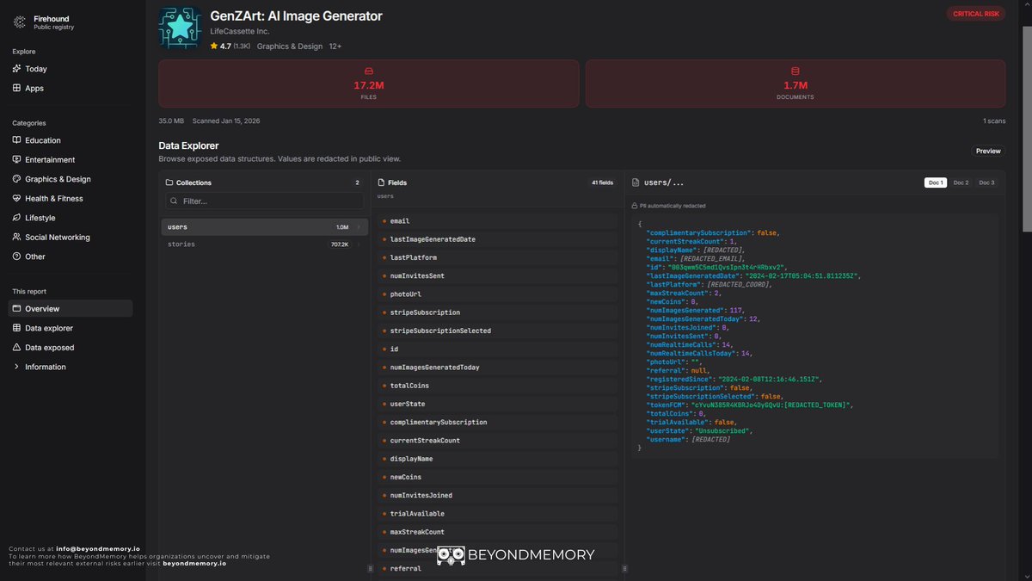Select the Social Networking people icon
The image size is (1032, 581).
point(16,237)
